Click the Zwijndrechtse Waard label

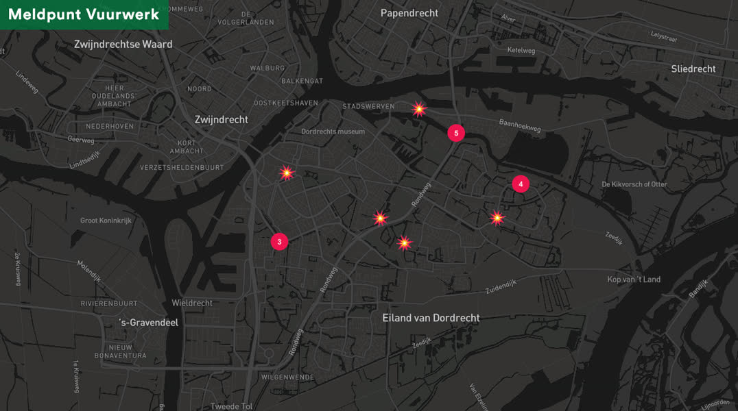coord(123,45)
